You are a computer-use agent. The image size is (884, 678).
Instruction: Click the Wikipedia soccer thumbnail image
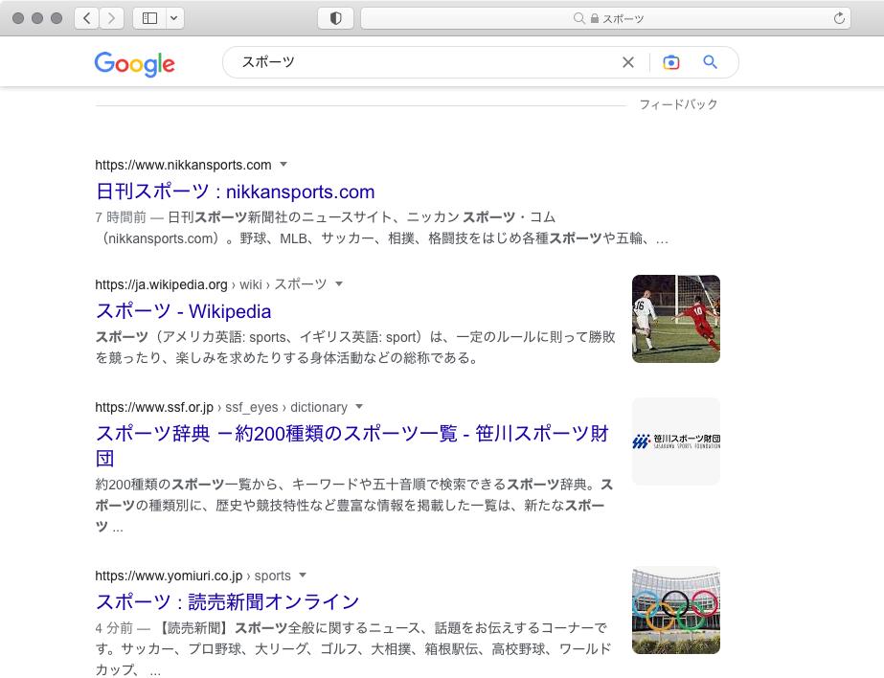tap(676, 319)
